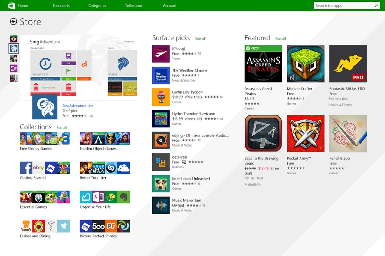
Task: Click the Store page title
Action: (x=30, y=22)
